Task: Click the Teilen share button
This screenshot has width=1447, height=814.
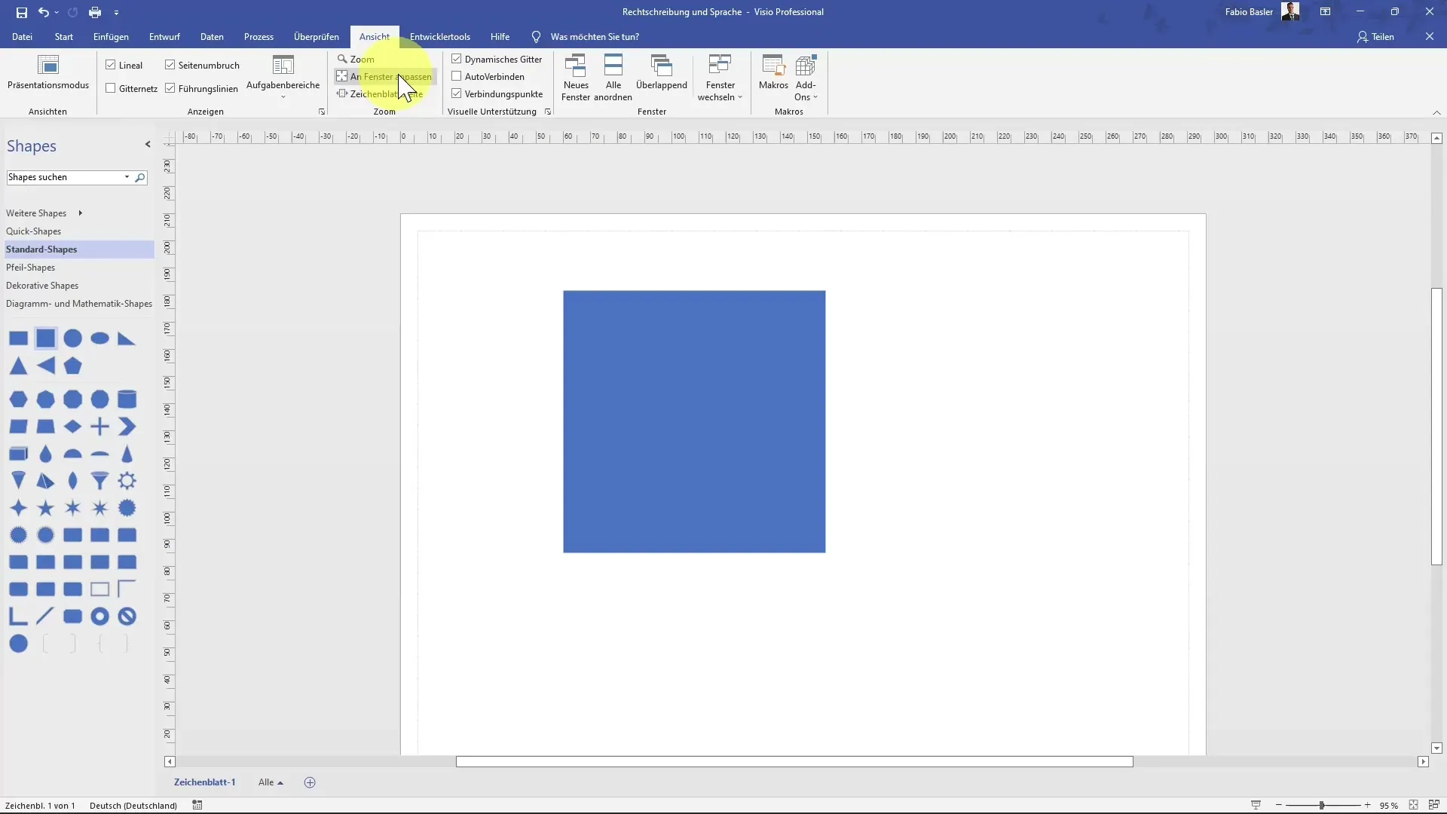Action: [1375, 37]
